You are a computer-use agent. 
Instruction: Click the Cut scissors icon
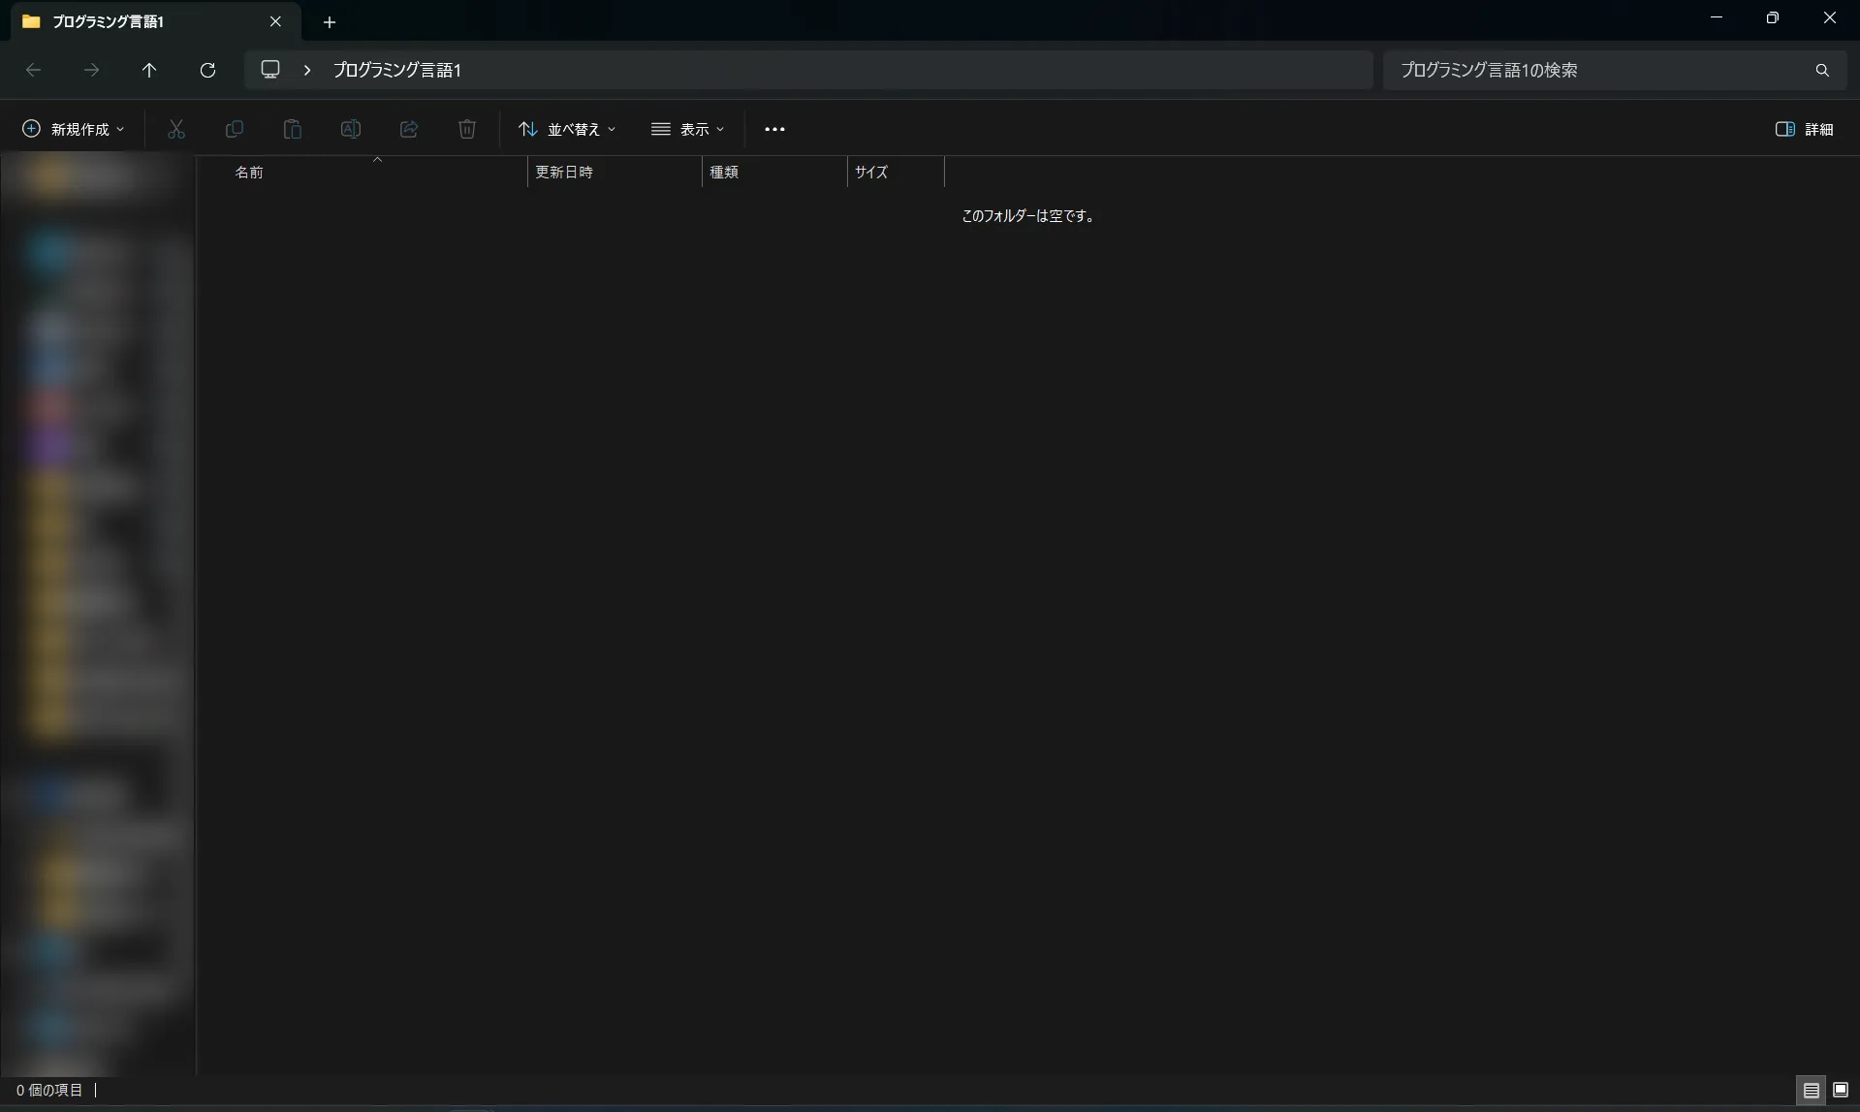pyautogui.click(x=176, y=129)
